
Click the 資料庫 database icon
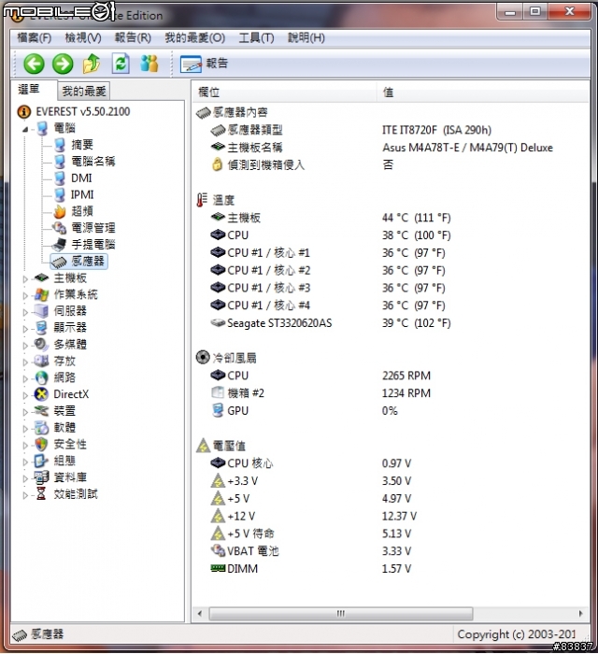(x=41, y=477)
